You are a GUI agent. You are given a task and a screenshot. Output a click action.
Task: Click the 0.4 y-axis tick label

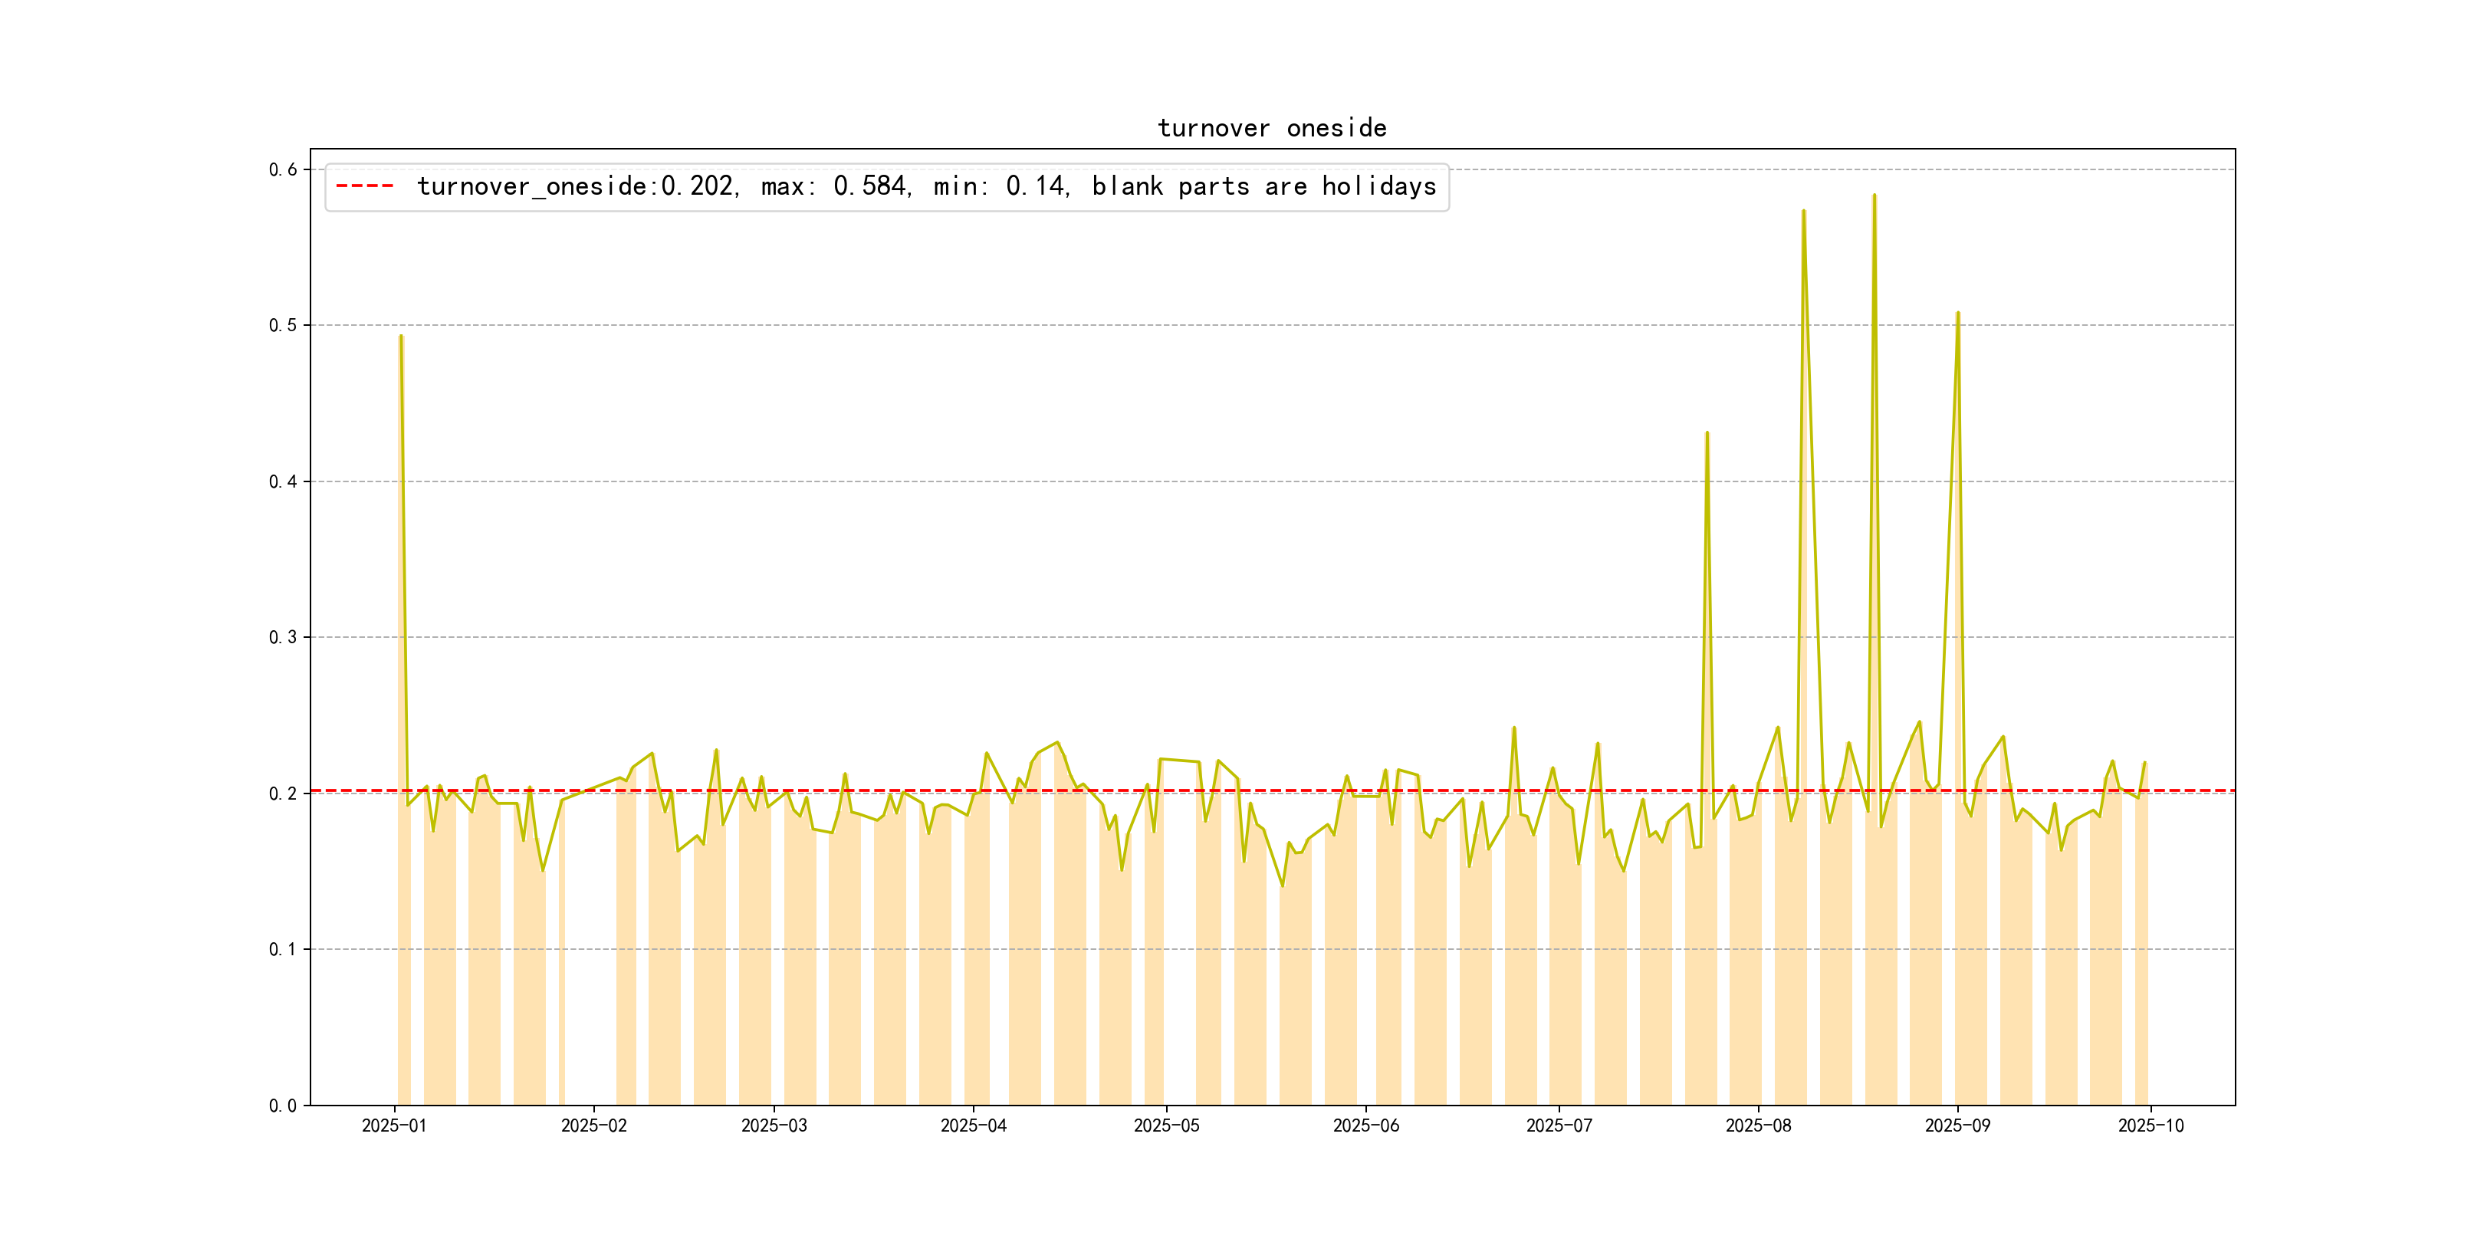click(283, 481)
